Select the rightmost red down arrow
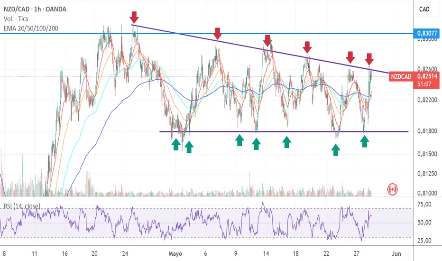The height and width of the screenshot is (261, 442). coord(369,59)
